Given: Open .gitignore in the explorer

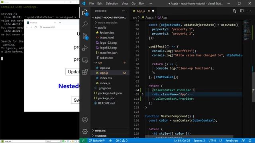Looking at the screenshot, I should click(x=104, y=88).
